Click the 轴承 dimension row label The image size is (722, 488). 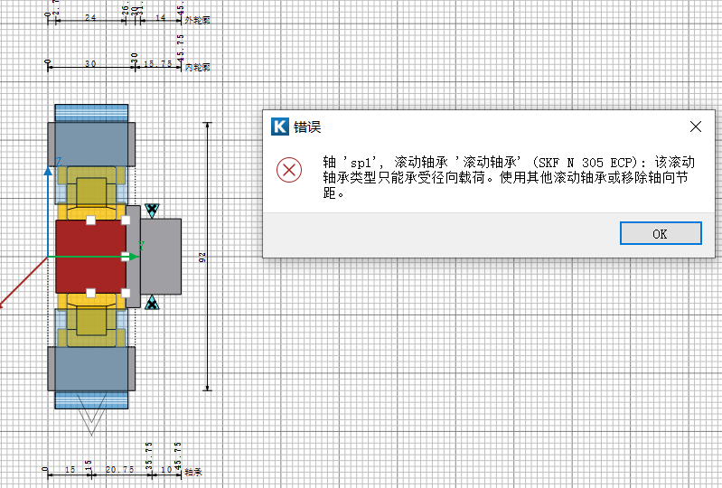pos(193,472)
